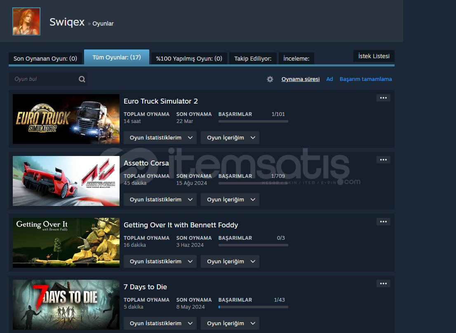Click the 14 saat playtime value
The width and height of the screenshot is (456, 333).
click(132, 121)
